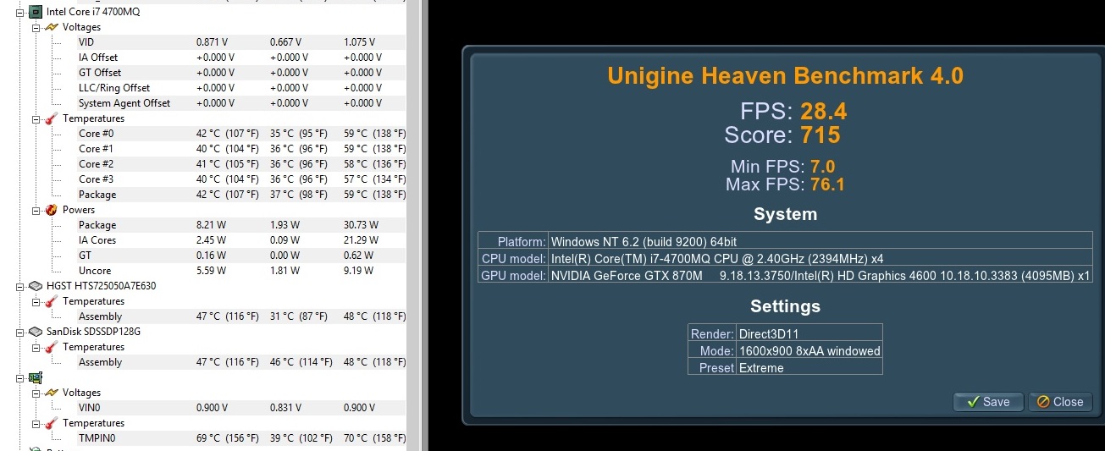Viewport: 1105px width, 451px height.
Task: Click VID maximum value 1.075 V
Action: point(360,42)
